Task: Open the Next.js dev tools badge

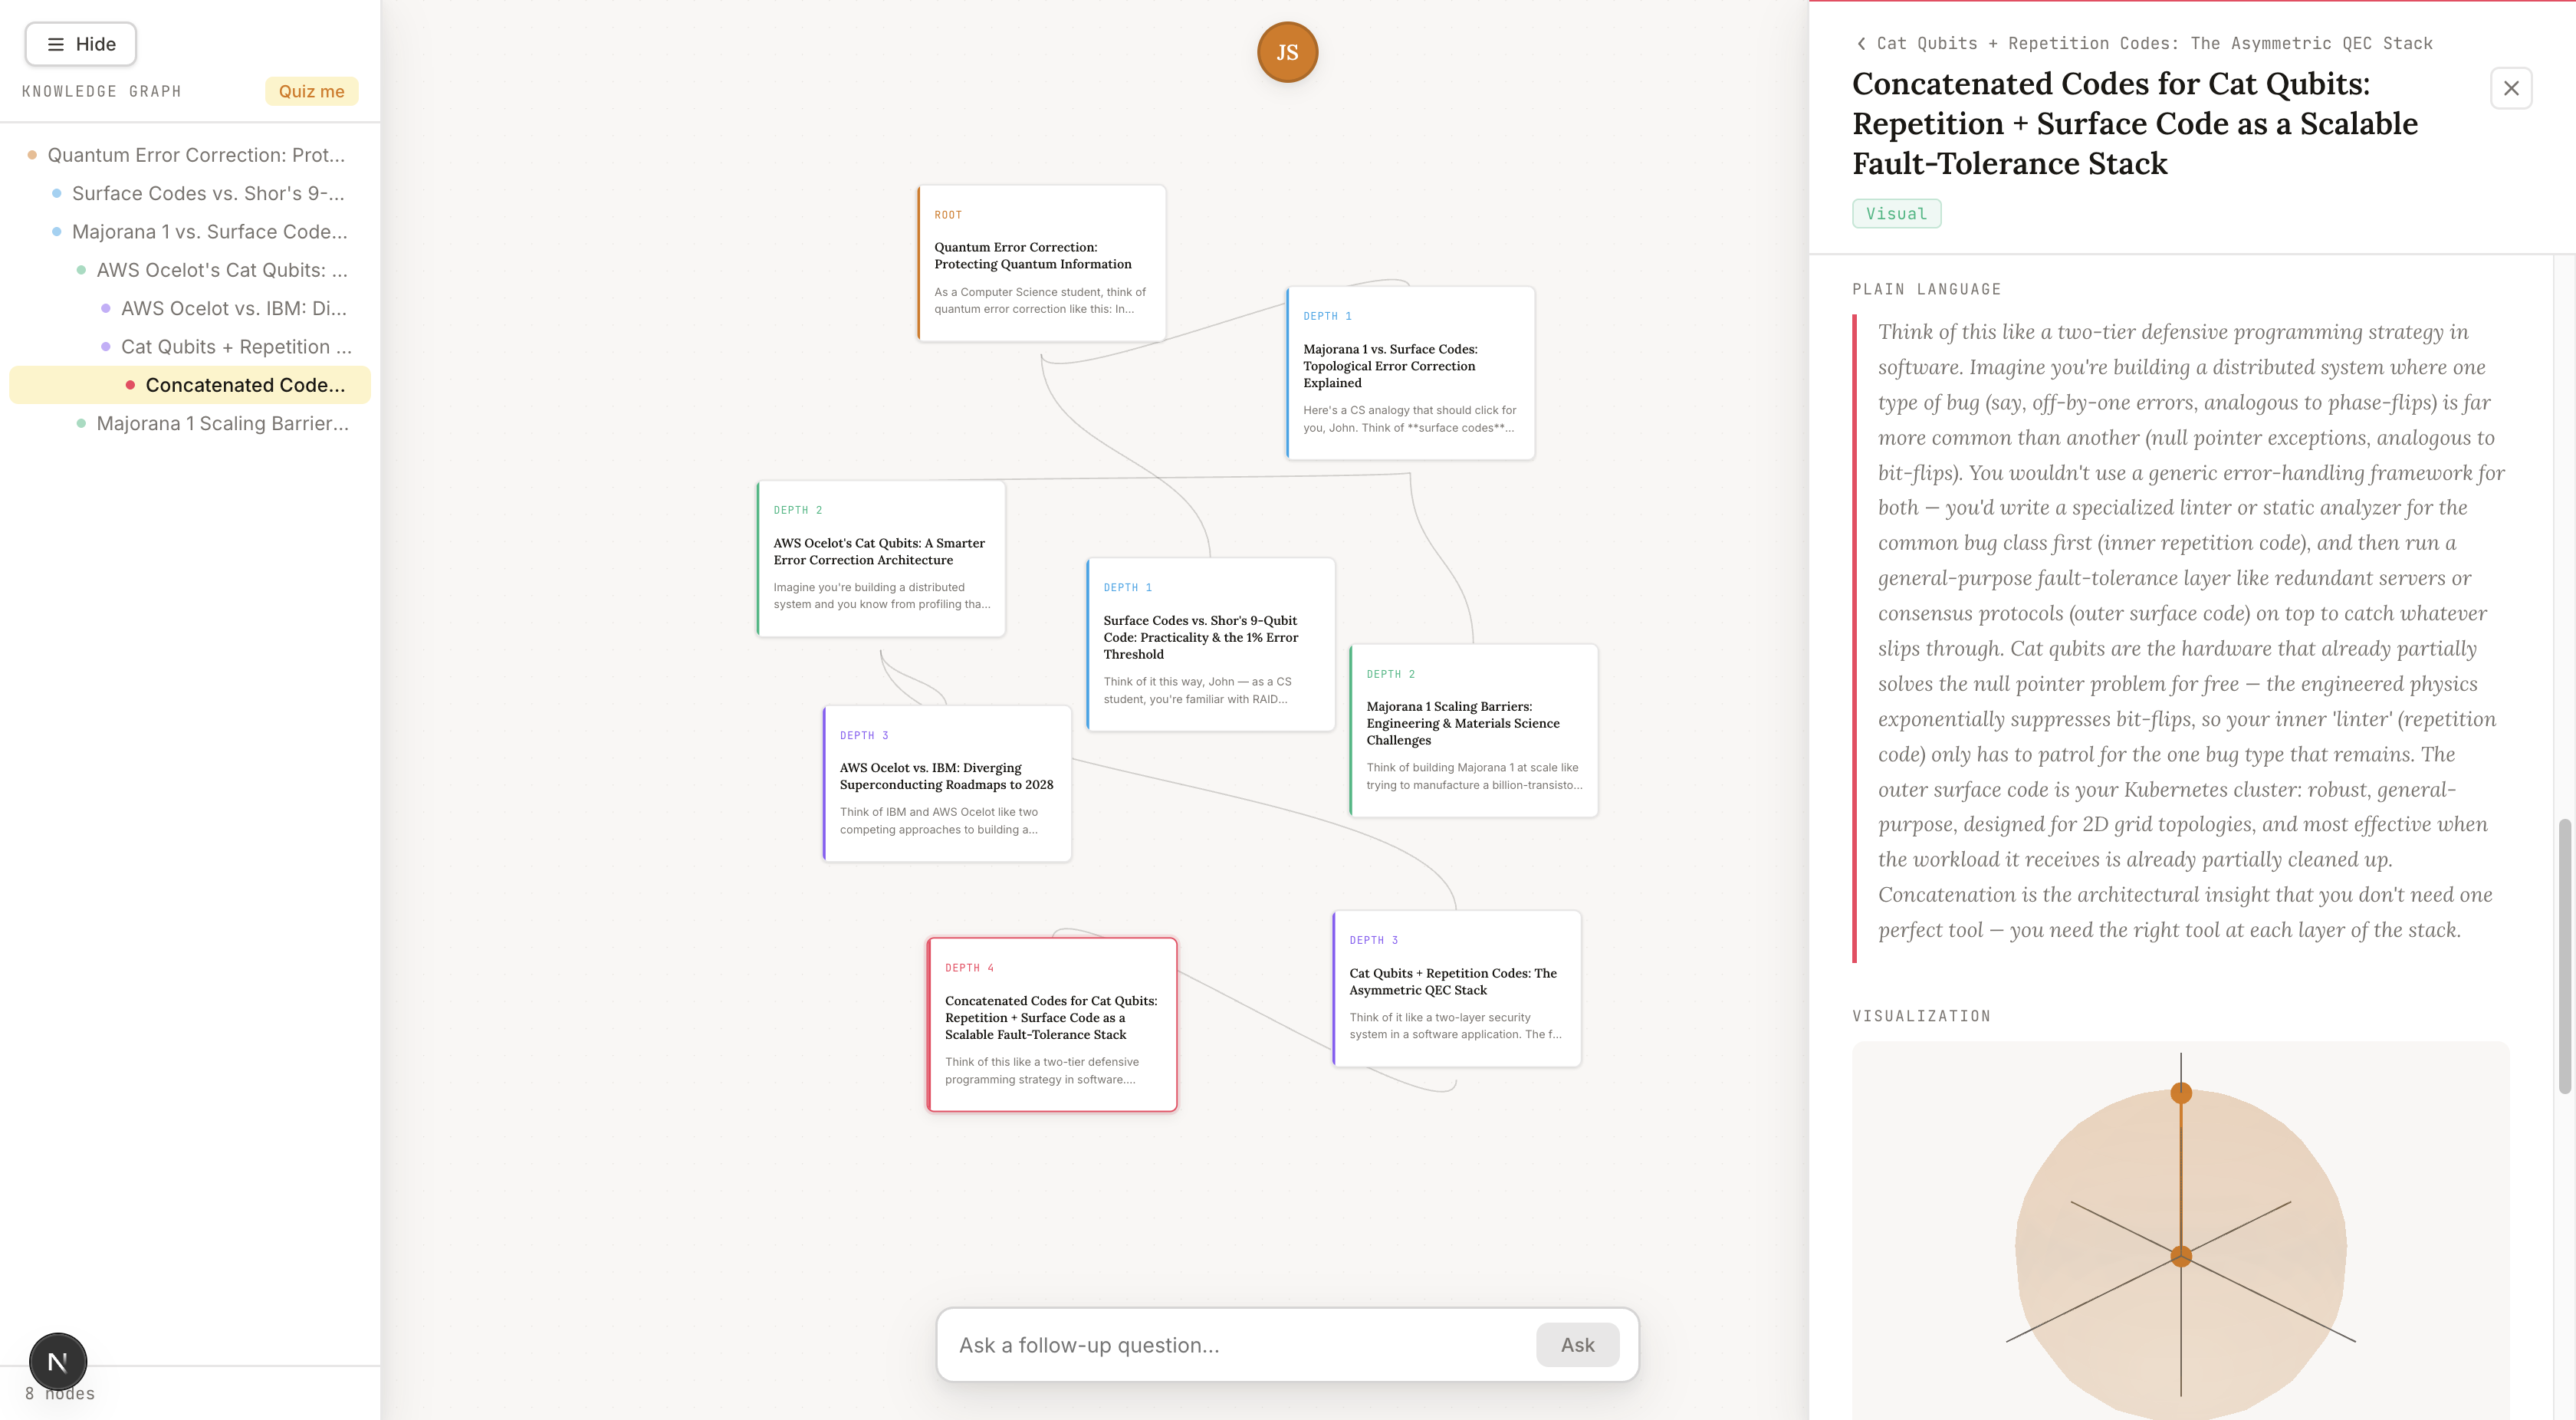Action: coord(58,1361)
